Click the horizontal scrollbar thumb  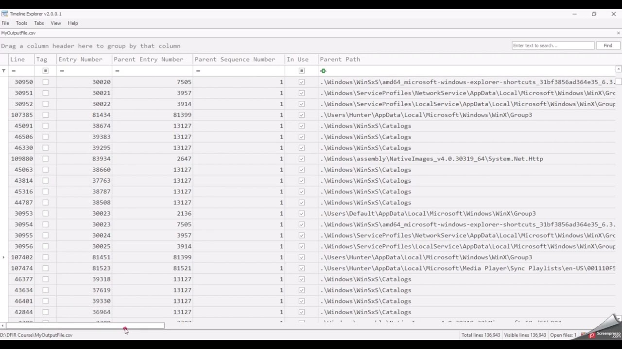point(85,326)
